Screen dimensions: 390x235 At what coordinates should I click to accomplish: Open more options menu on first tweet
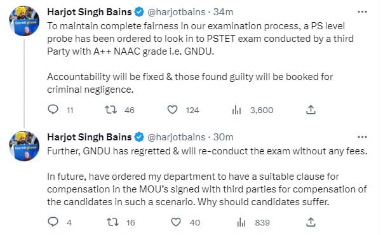pos(362,12)
